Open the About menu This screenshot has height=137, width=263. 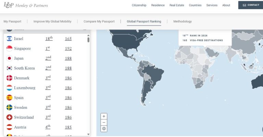click(x=226, y=5)
